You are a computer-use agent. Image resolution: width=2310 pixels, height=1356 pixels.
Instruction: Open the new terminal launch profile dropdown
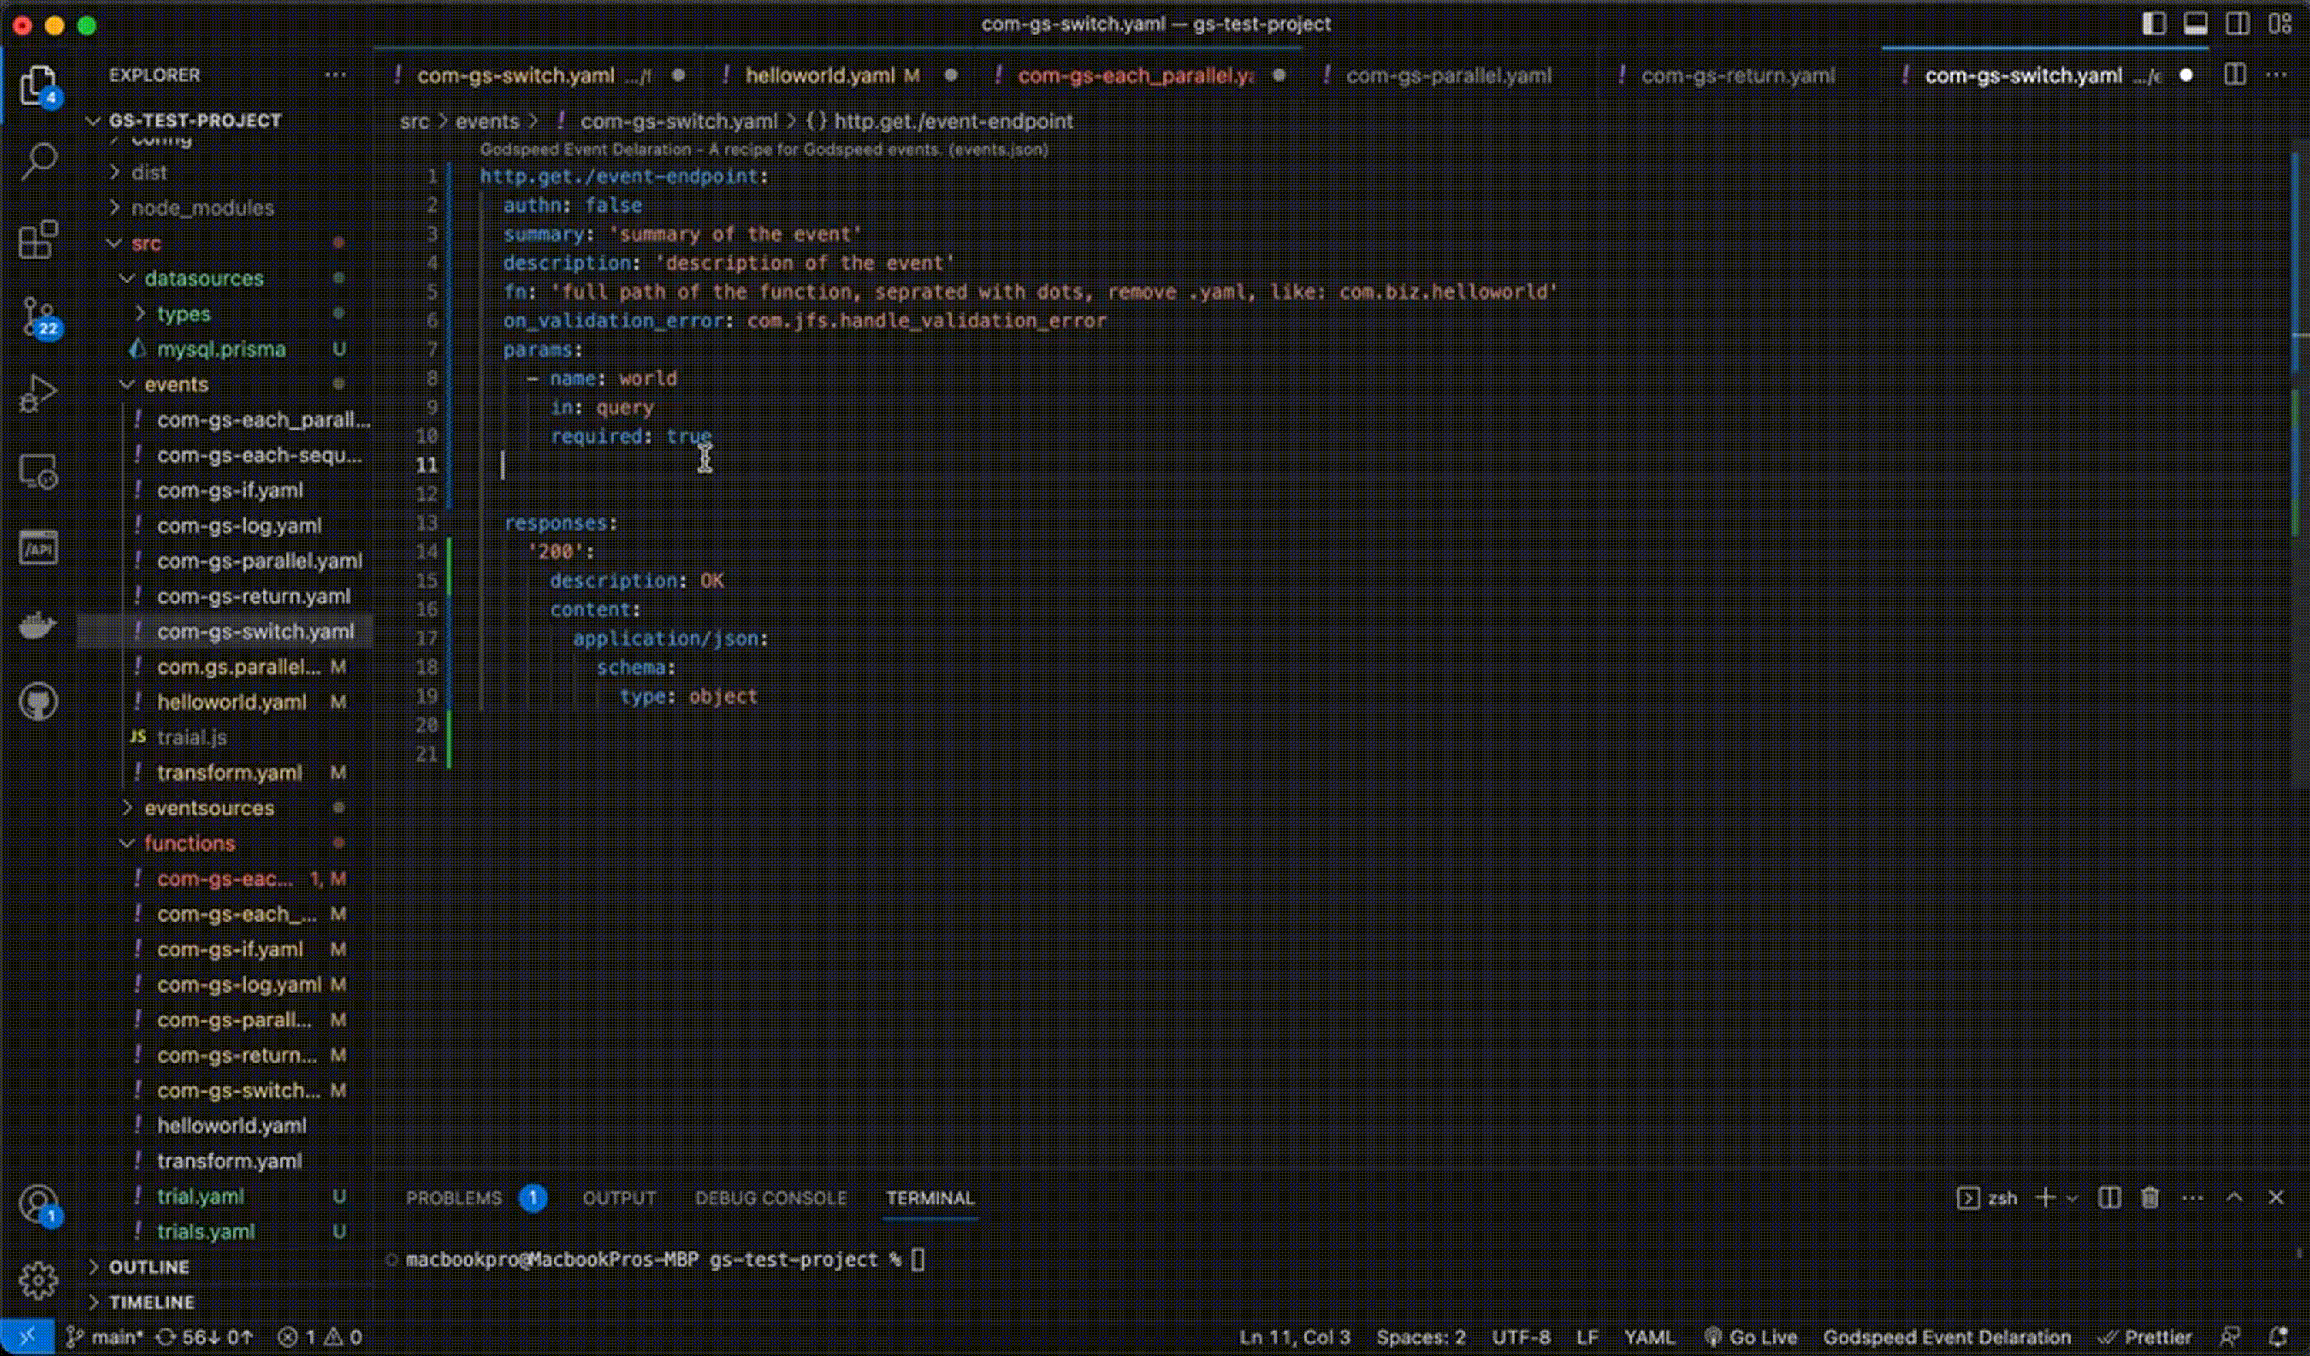pyautogui.click(x=2073, y=1198)
